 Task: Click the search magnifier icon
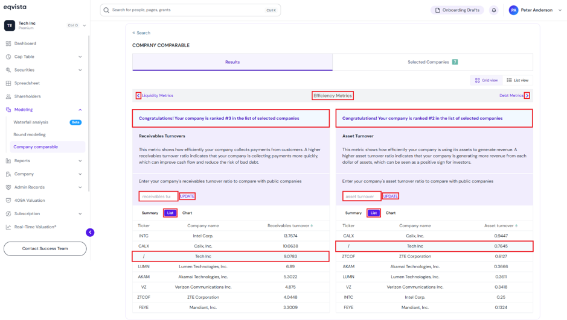point(106,10)
